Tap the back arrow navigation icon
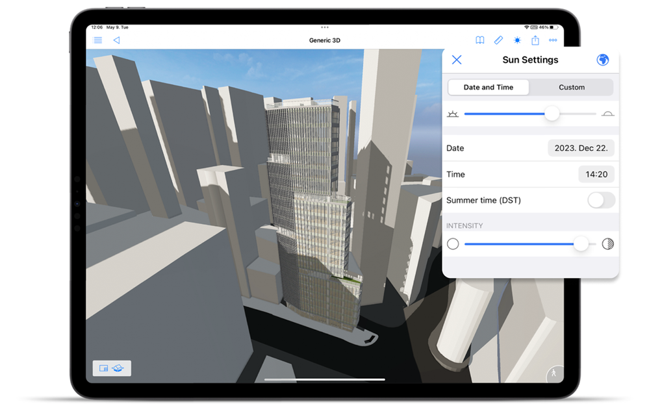649x413 pixels. point(117,40)
